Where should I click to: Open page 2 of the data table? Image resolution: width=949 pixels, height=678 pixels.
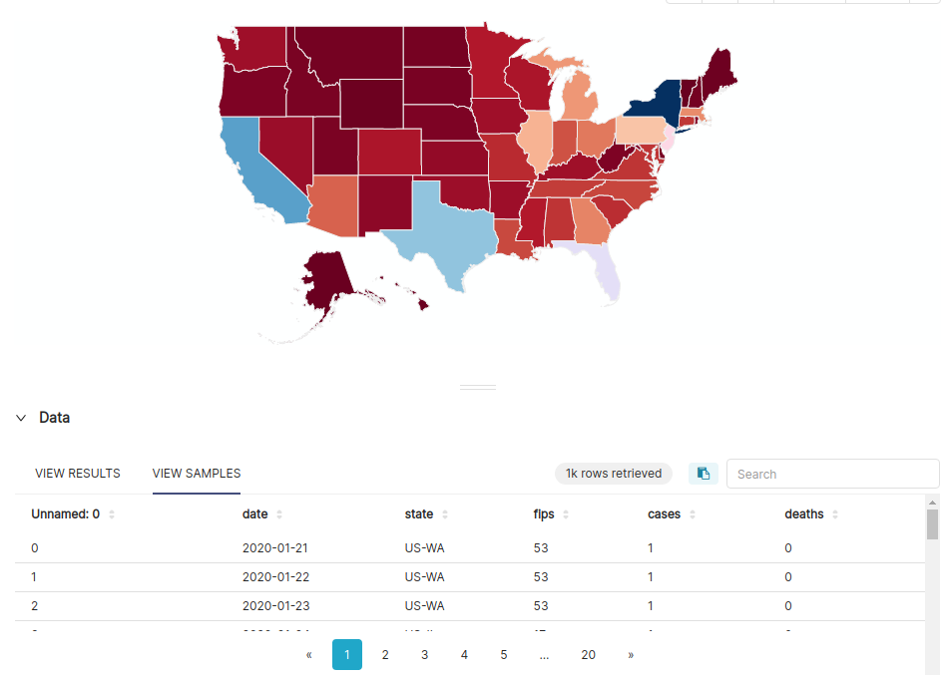click(x=385, y=655)
